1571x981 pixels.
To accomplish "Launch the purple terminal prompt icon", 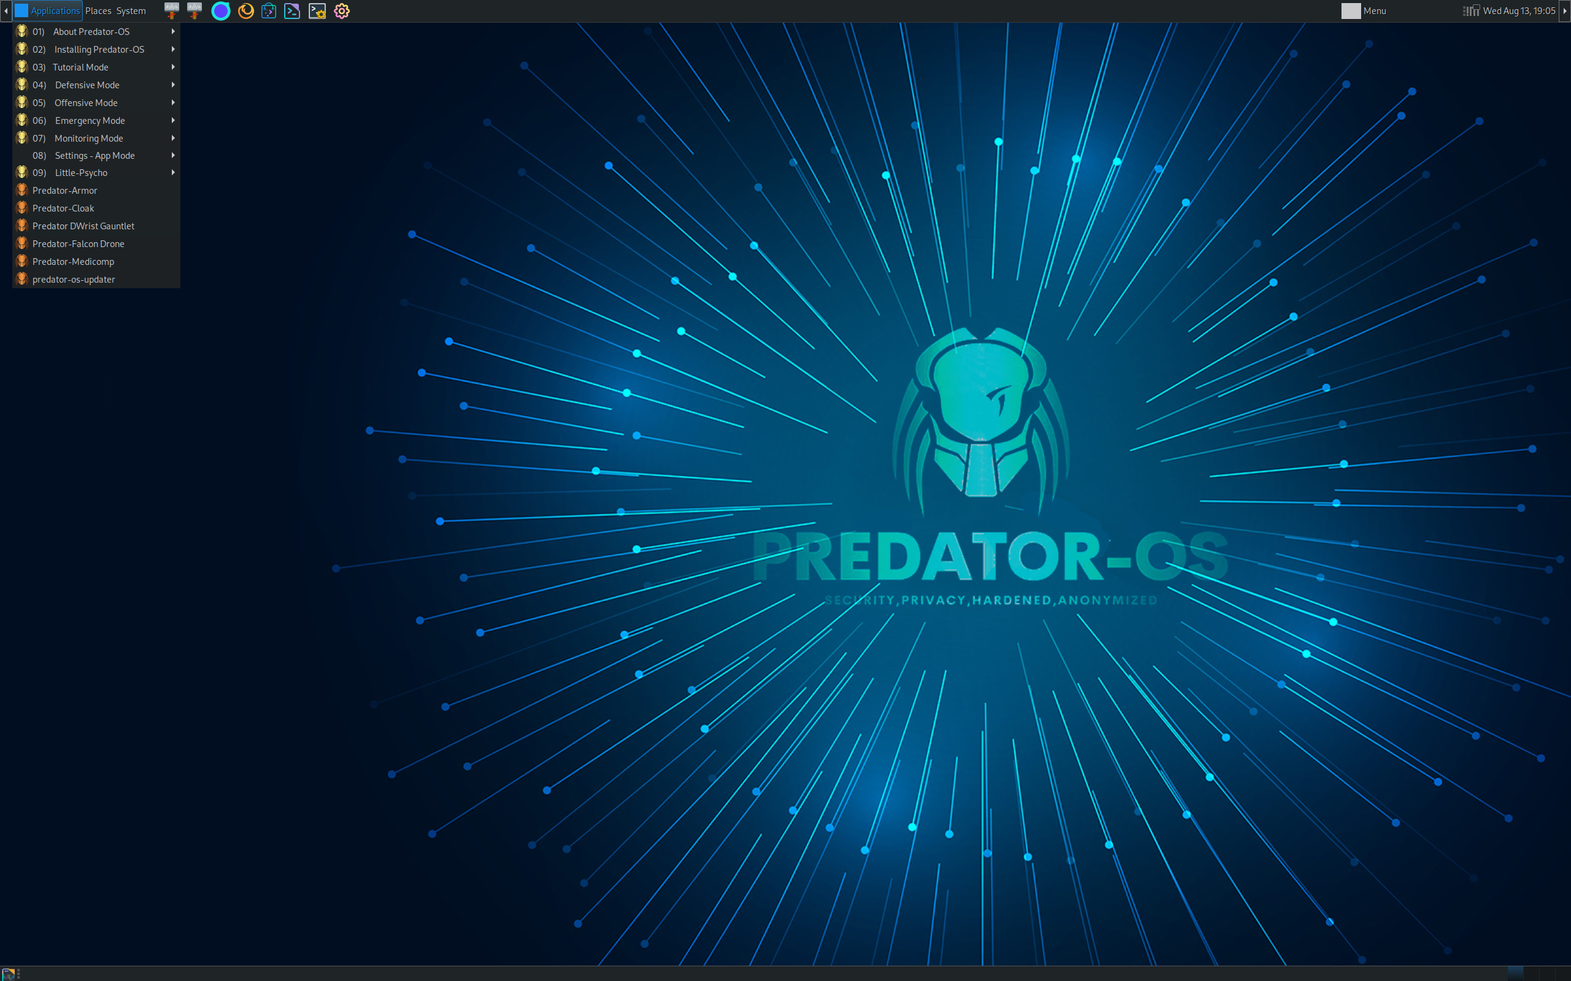I will pyautogui.click(x=292, y=11).
